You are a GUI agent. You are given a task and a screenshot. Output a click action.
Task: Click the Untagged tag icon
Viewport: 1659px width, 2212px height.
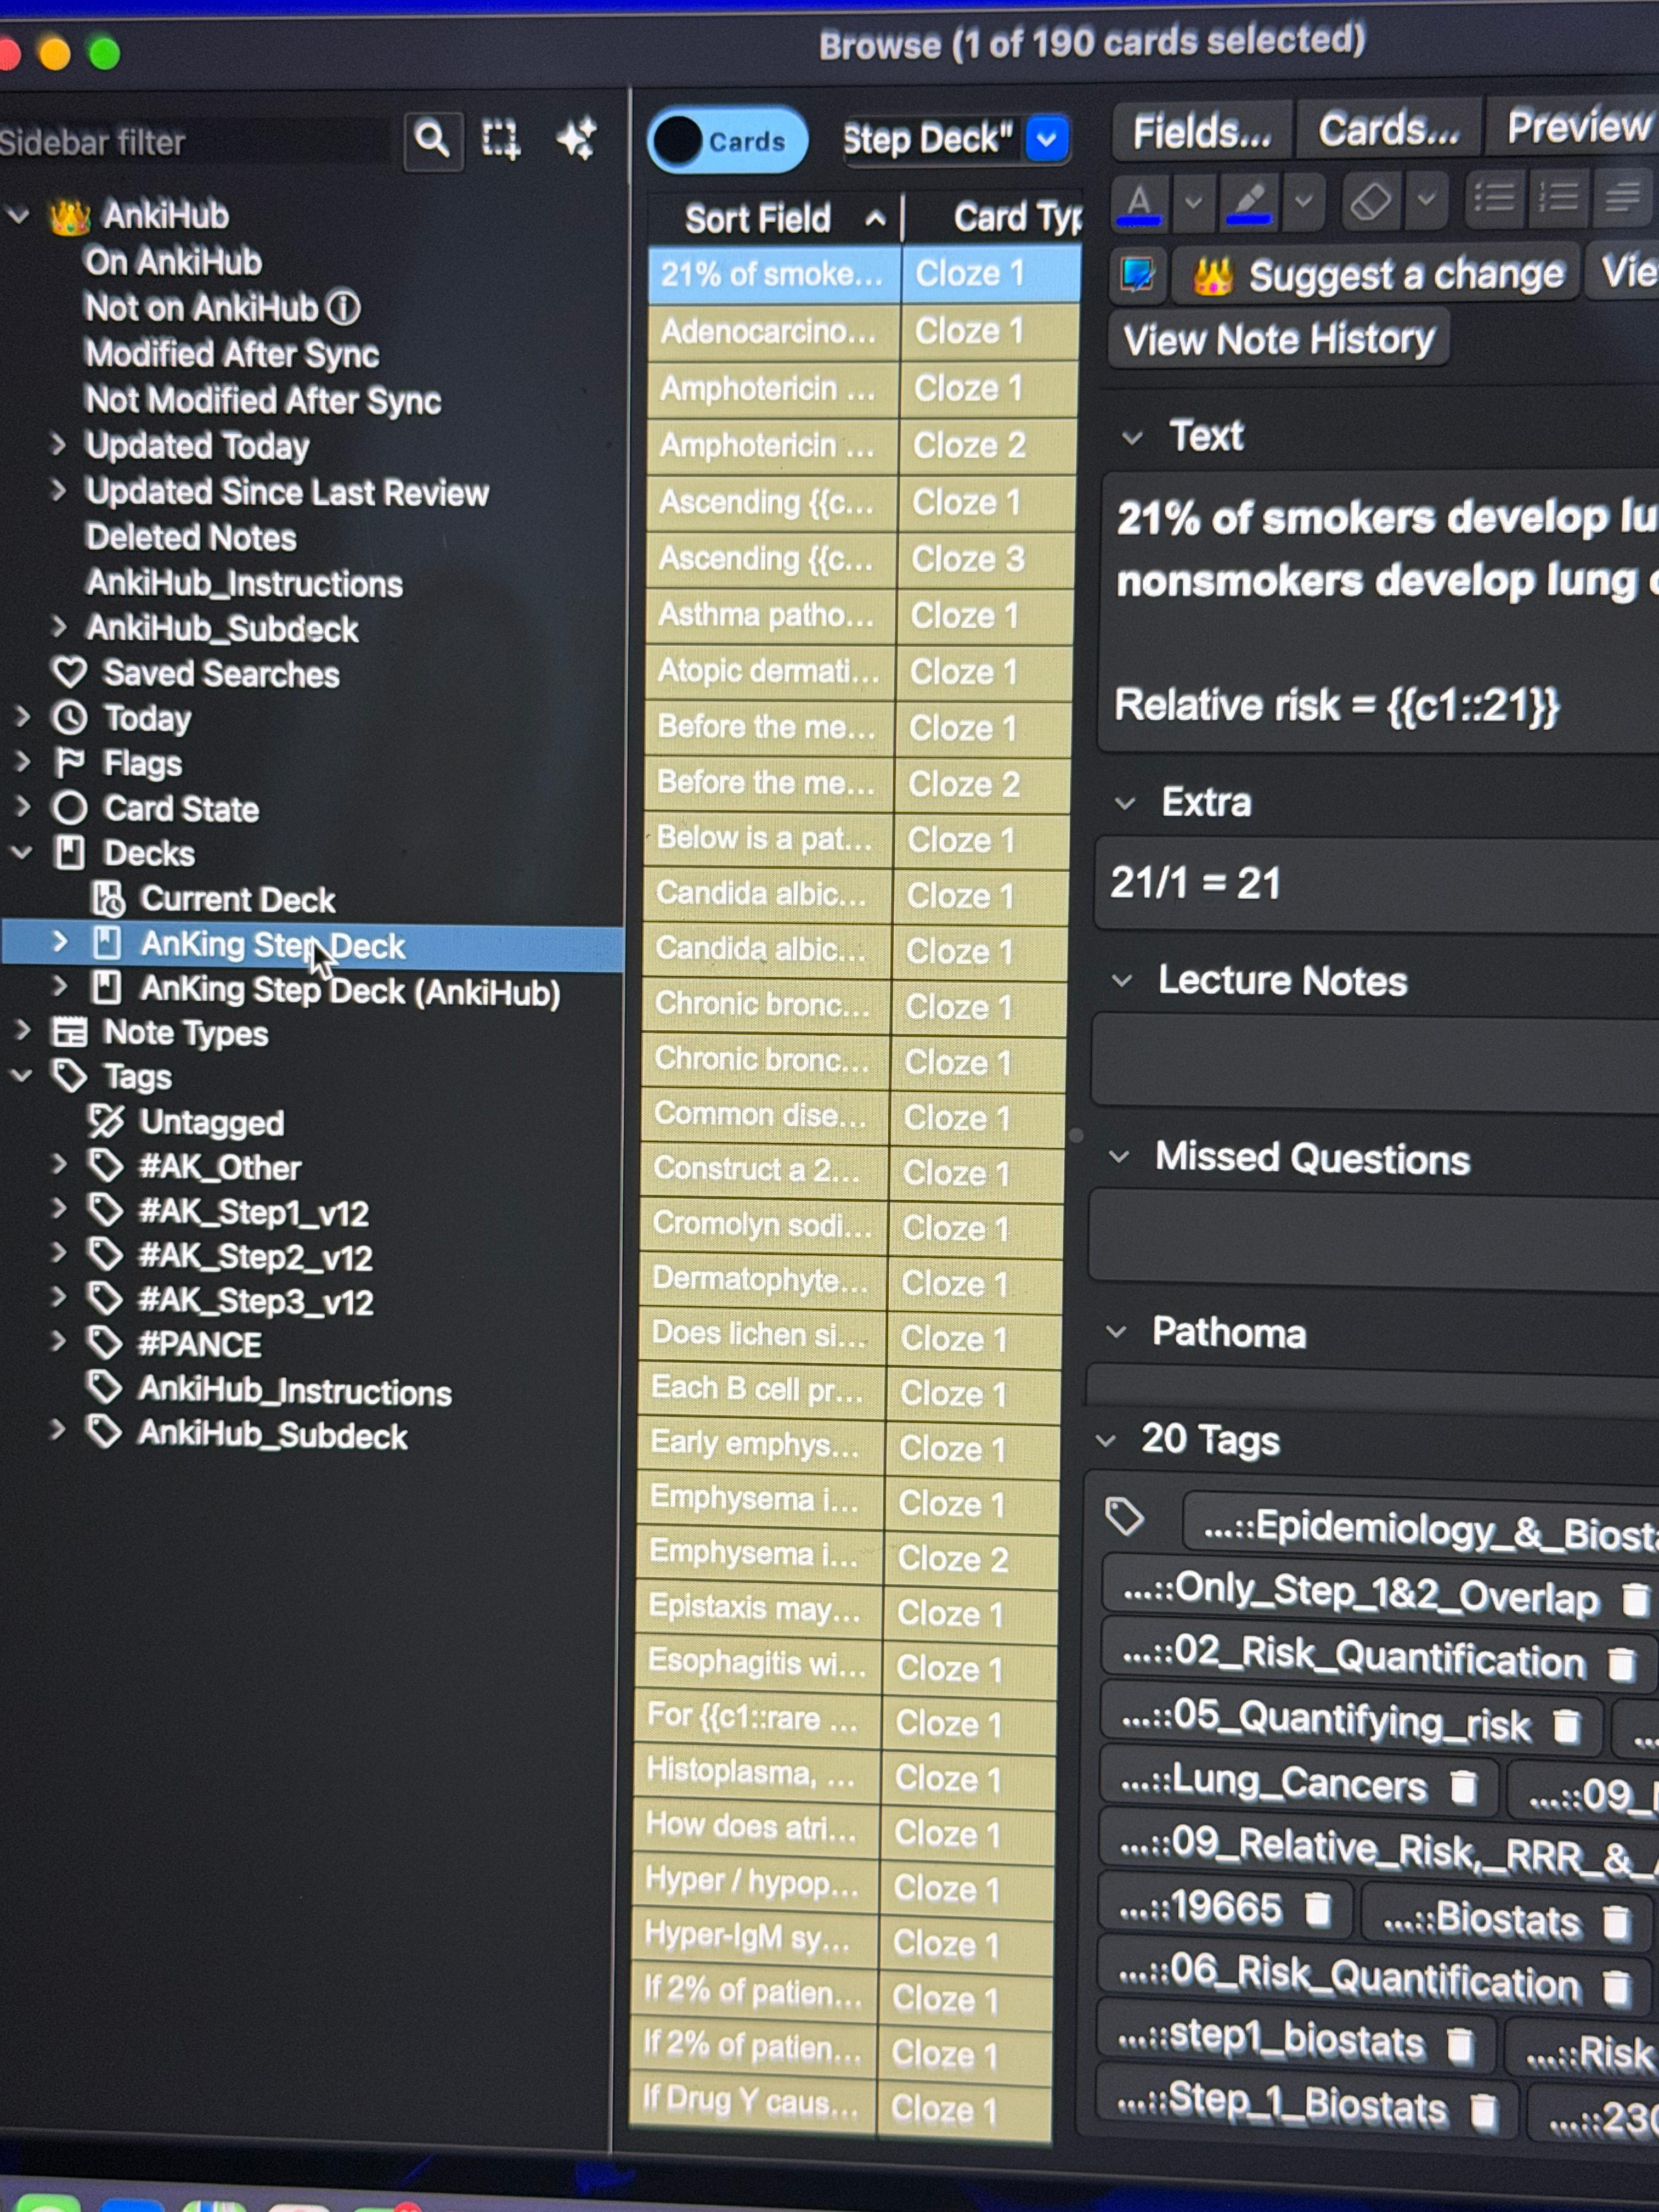(x=105, y=1121)
